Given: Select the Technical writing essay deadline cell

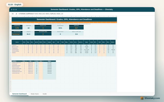Looking at the screenshot, I should [x=17, y=69].
